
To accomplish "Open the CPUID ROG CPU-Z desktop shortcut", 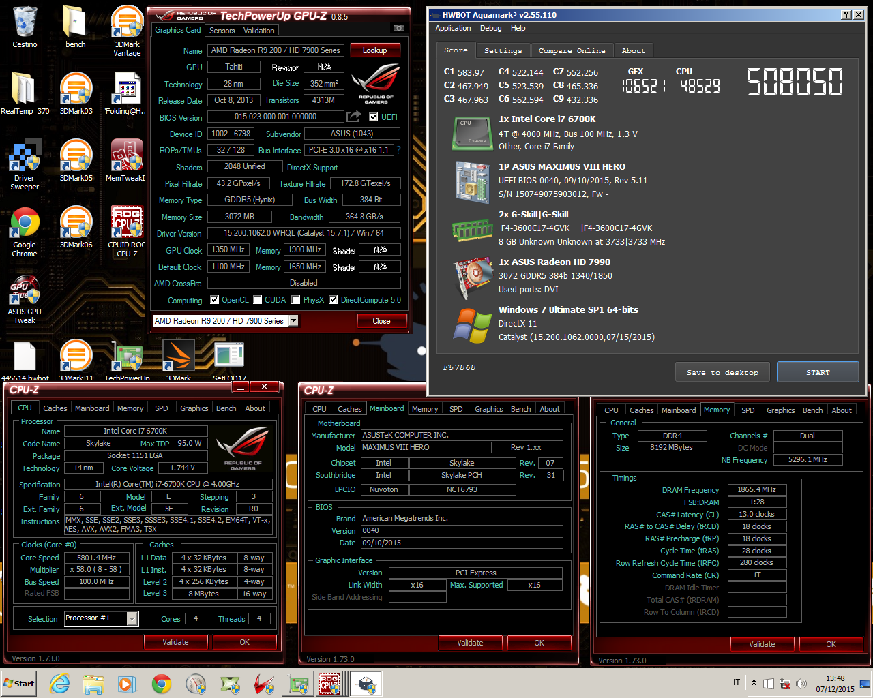I will pyautogui.click(x=127, y=231).
